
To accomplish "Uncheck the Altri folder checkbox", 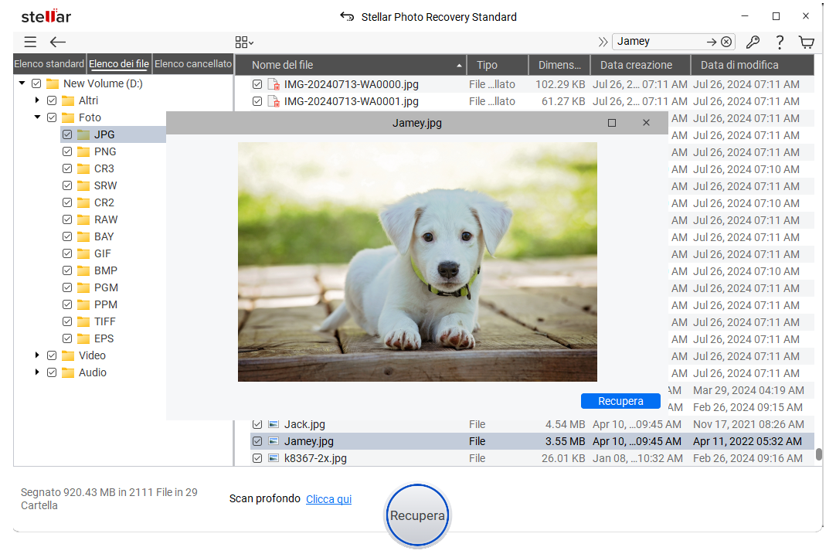I will (52, 100).
